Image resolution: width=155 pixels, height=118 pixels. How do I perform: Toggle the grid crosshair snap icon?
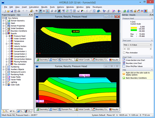click(44, 11)
